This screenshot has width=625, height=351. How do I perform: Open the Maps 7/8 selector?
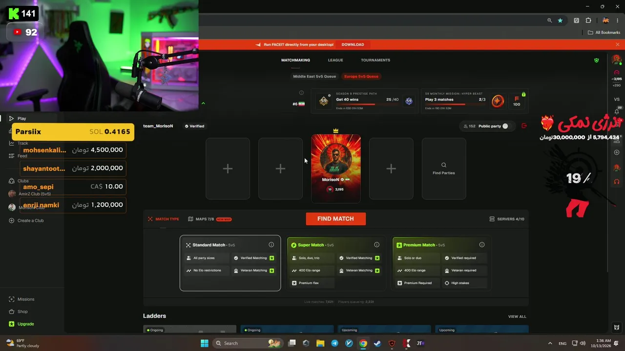(x=209, y=219)
